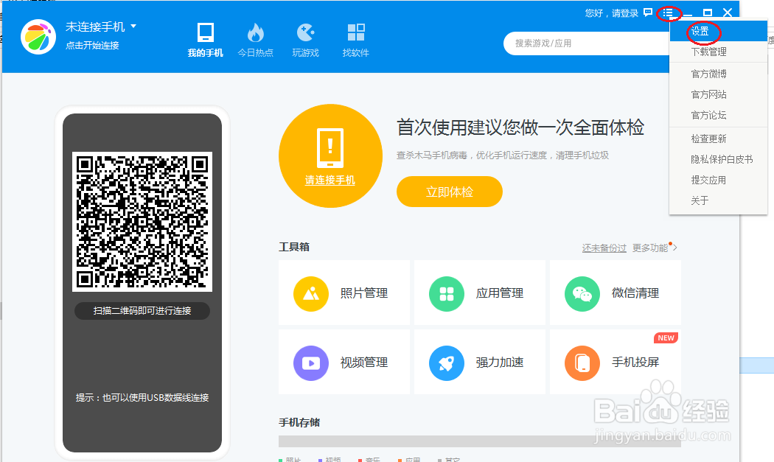
Task: Open the 找软件 grid icon
Action: coord(356,32)
